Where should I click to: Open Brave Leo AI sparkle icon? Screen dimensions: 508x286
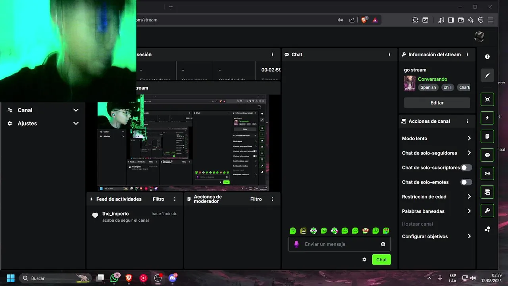(x=471, y=20)
